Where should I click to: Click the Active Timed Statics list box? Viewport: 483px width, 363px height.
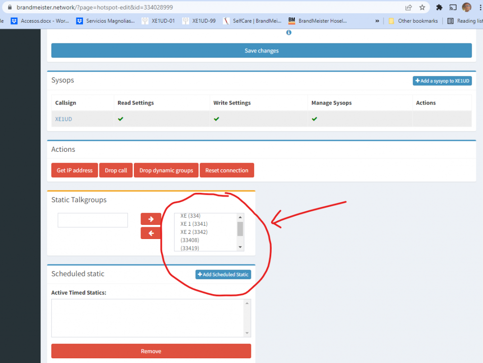coord(151,318)
